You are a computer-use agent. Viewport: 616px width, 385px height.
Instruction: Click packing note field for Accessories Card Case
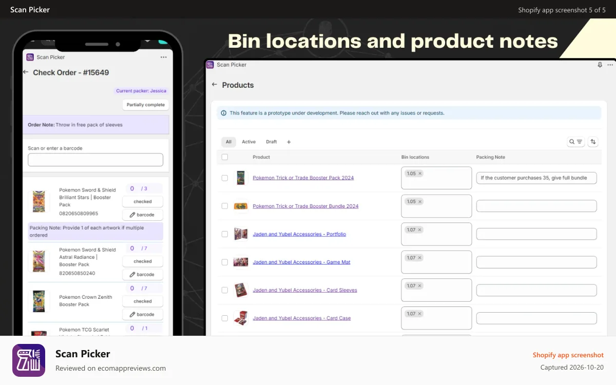[x=536, y=318]
